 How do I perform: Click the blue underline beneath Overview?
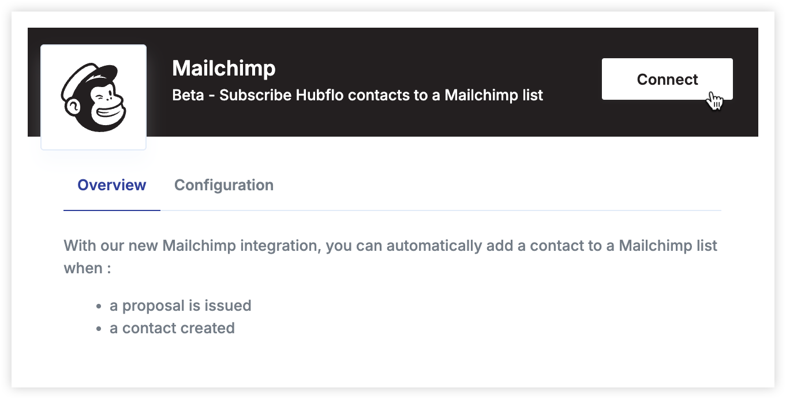click(112, 210)
